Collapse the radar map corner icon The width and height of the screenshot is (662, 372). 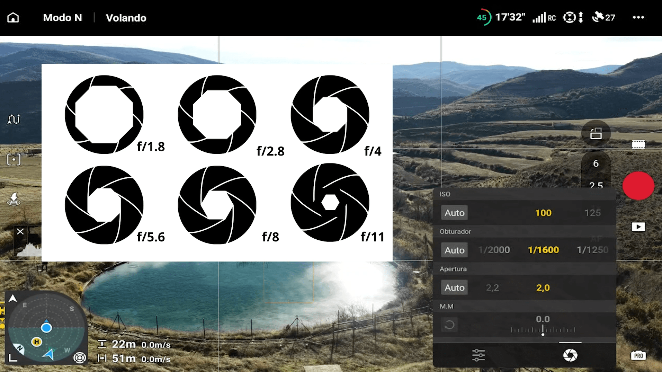pos(13,358)
